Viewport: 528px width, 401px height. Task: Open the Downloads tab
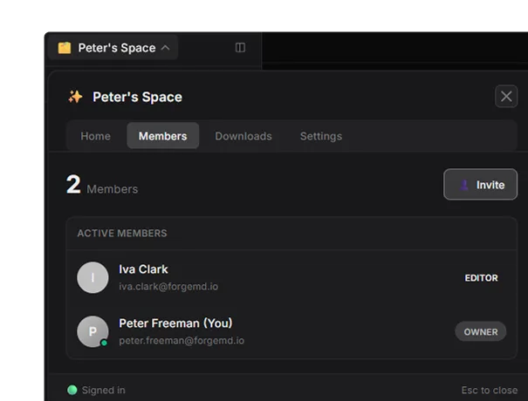[243, 136]
